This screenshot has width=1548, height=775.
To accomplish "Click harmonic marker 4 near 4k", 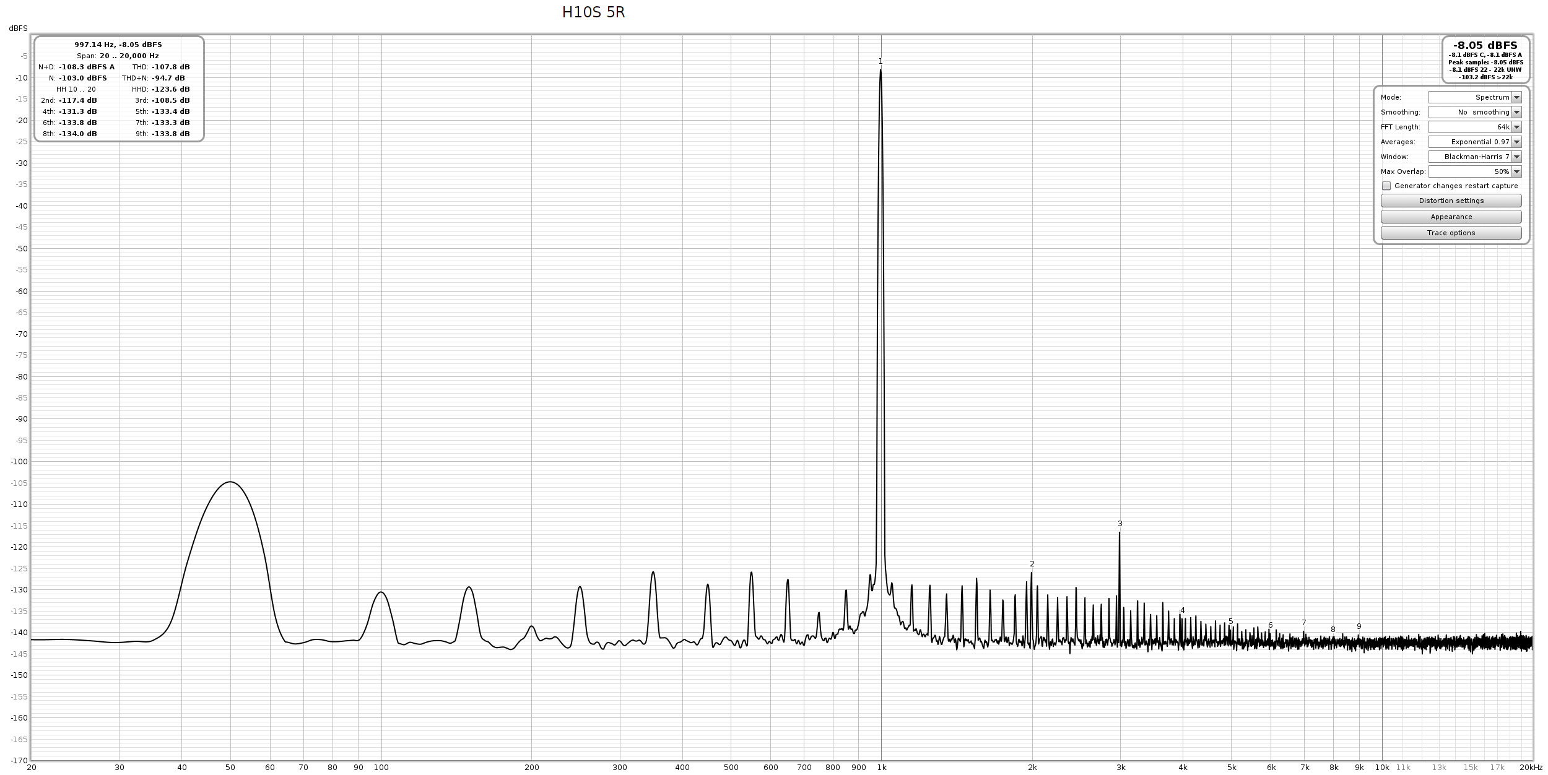I will coord(1182,610).
